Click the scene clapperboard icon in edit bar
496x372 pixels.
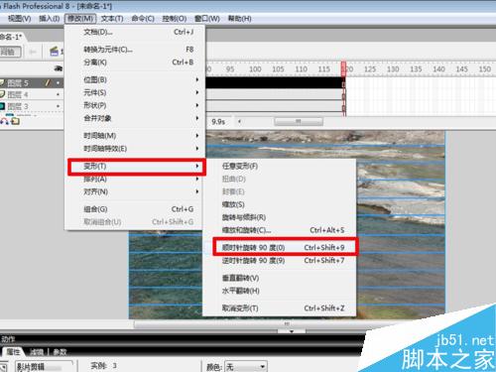pos(54,52)
